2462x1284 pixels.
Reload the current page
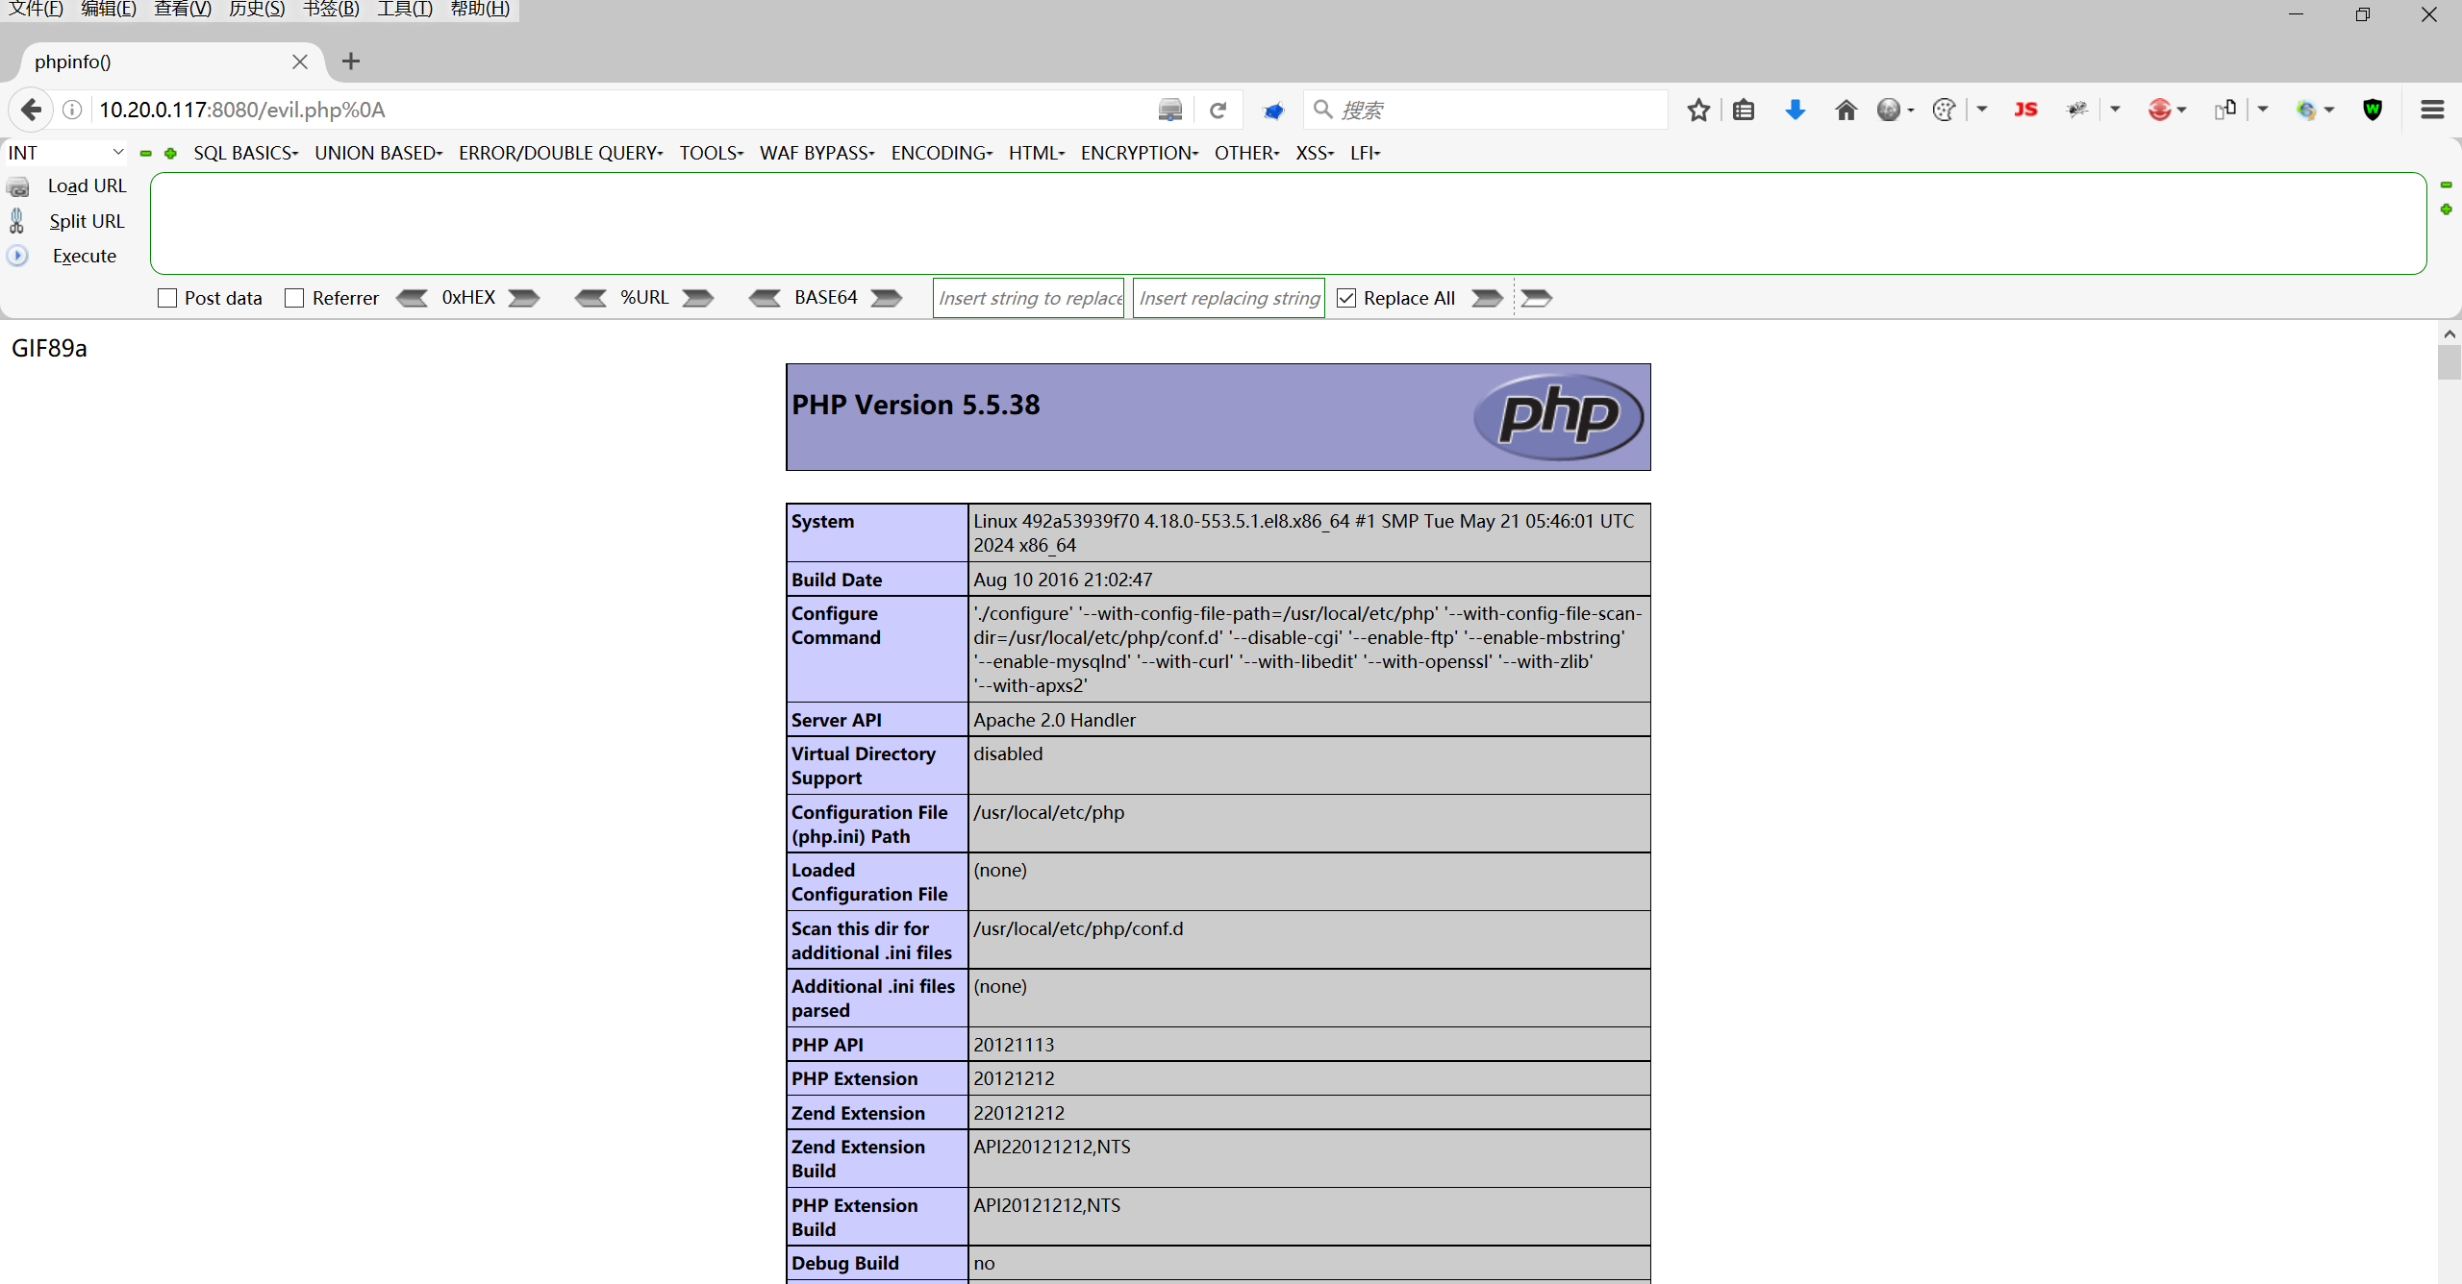point(1218,110)
